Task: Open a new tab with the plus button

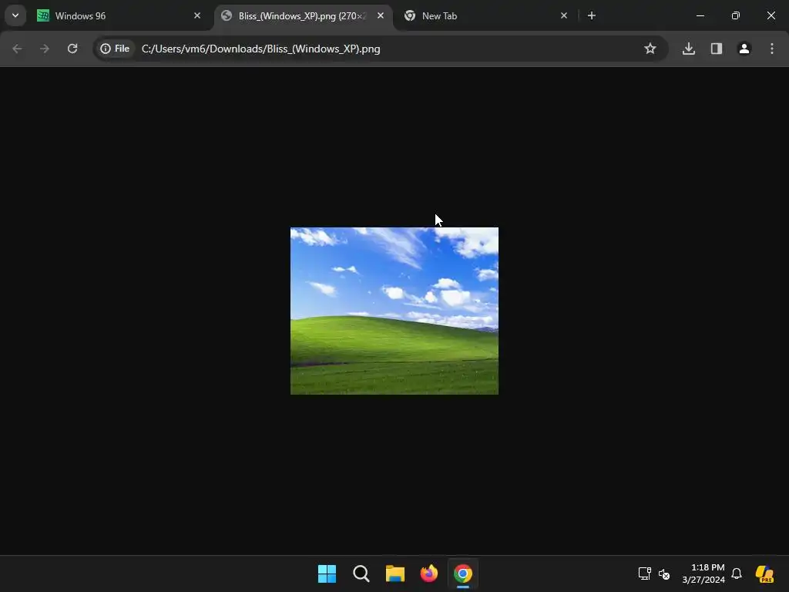Action: [592, 15]
